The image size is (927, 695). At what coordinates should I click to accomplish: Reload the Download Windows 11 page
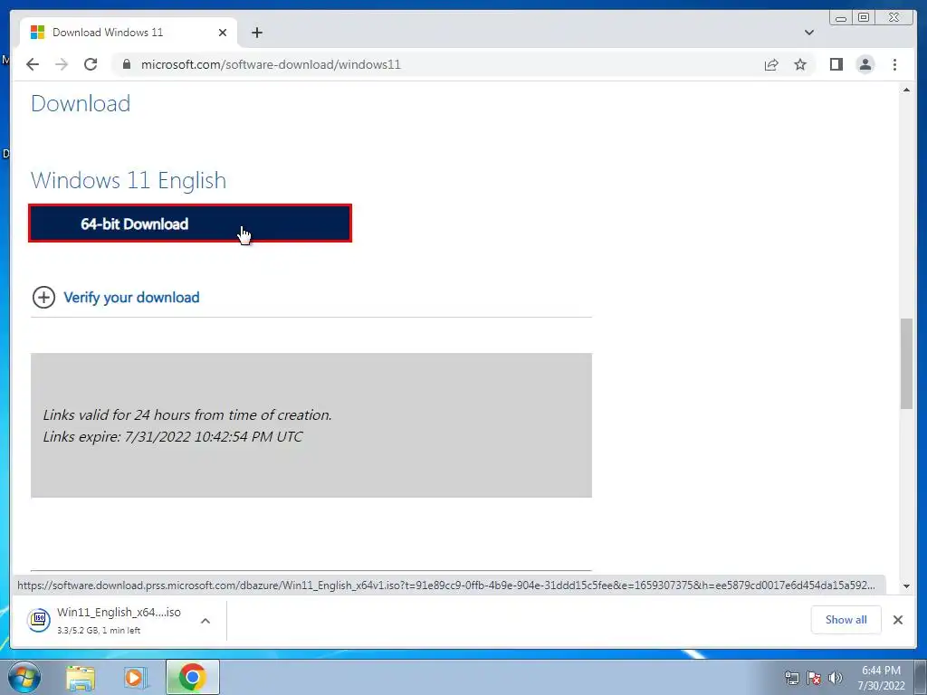[x=91, y=64]
